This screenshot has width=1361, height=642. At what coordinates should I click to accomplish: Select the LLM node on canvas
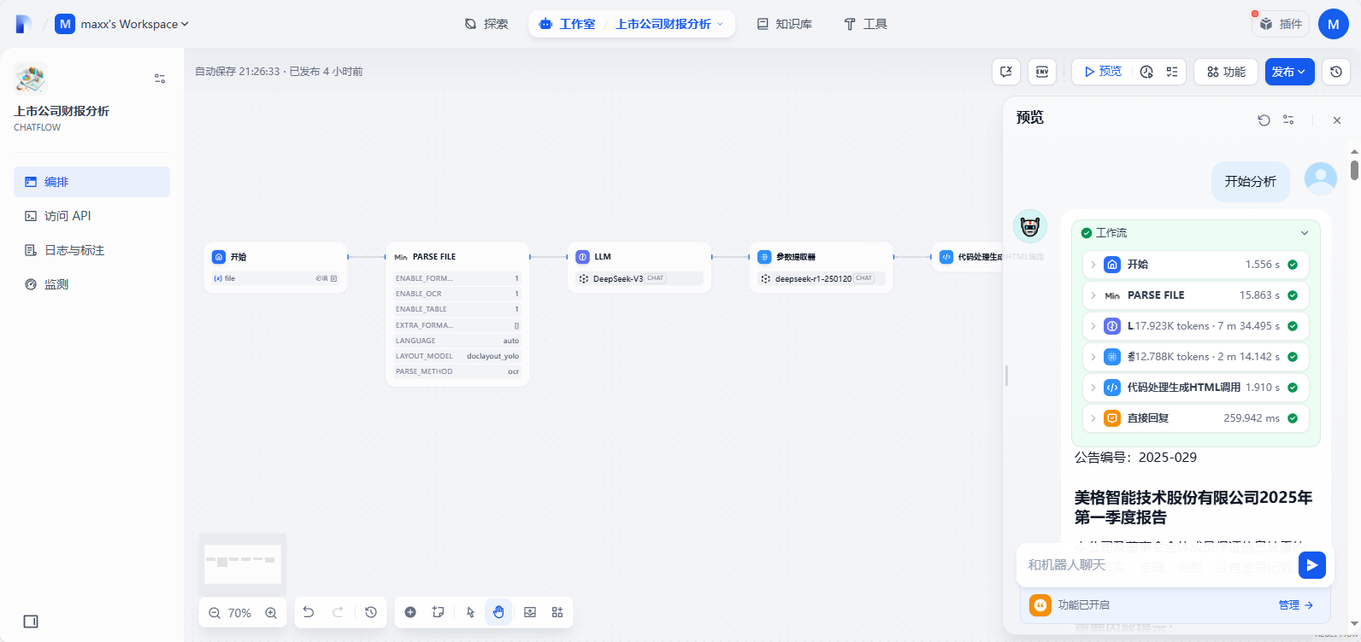(639, 267)
